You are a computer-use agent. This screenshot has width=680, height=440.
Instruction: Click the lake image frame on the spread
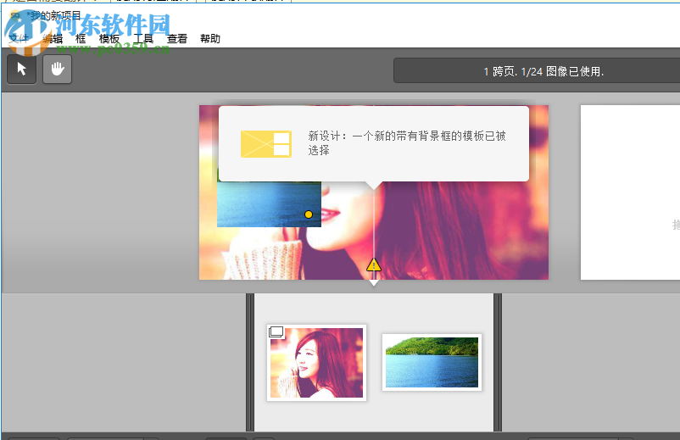coord(269,203)
